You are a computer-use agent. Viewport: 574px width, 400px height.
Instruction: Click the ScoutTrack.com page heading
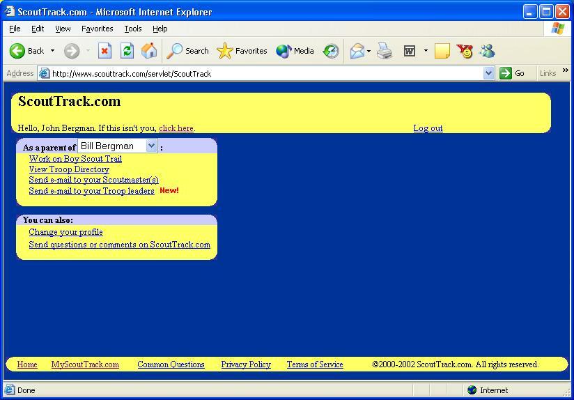pos(69,102)
